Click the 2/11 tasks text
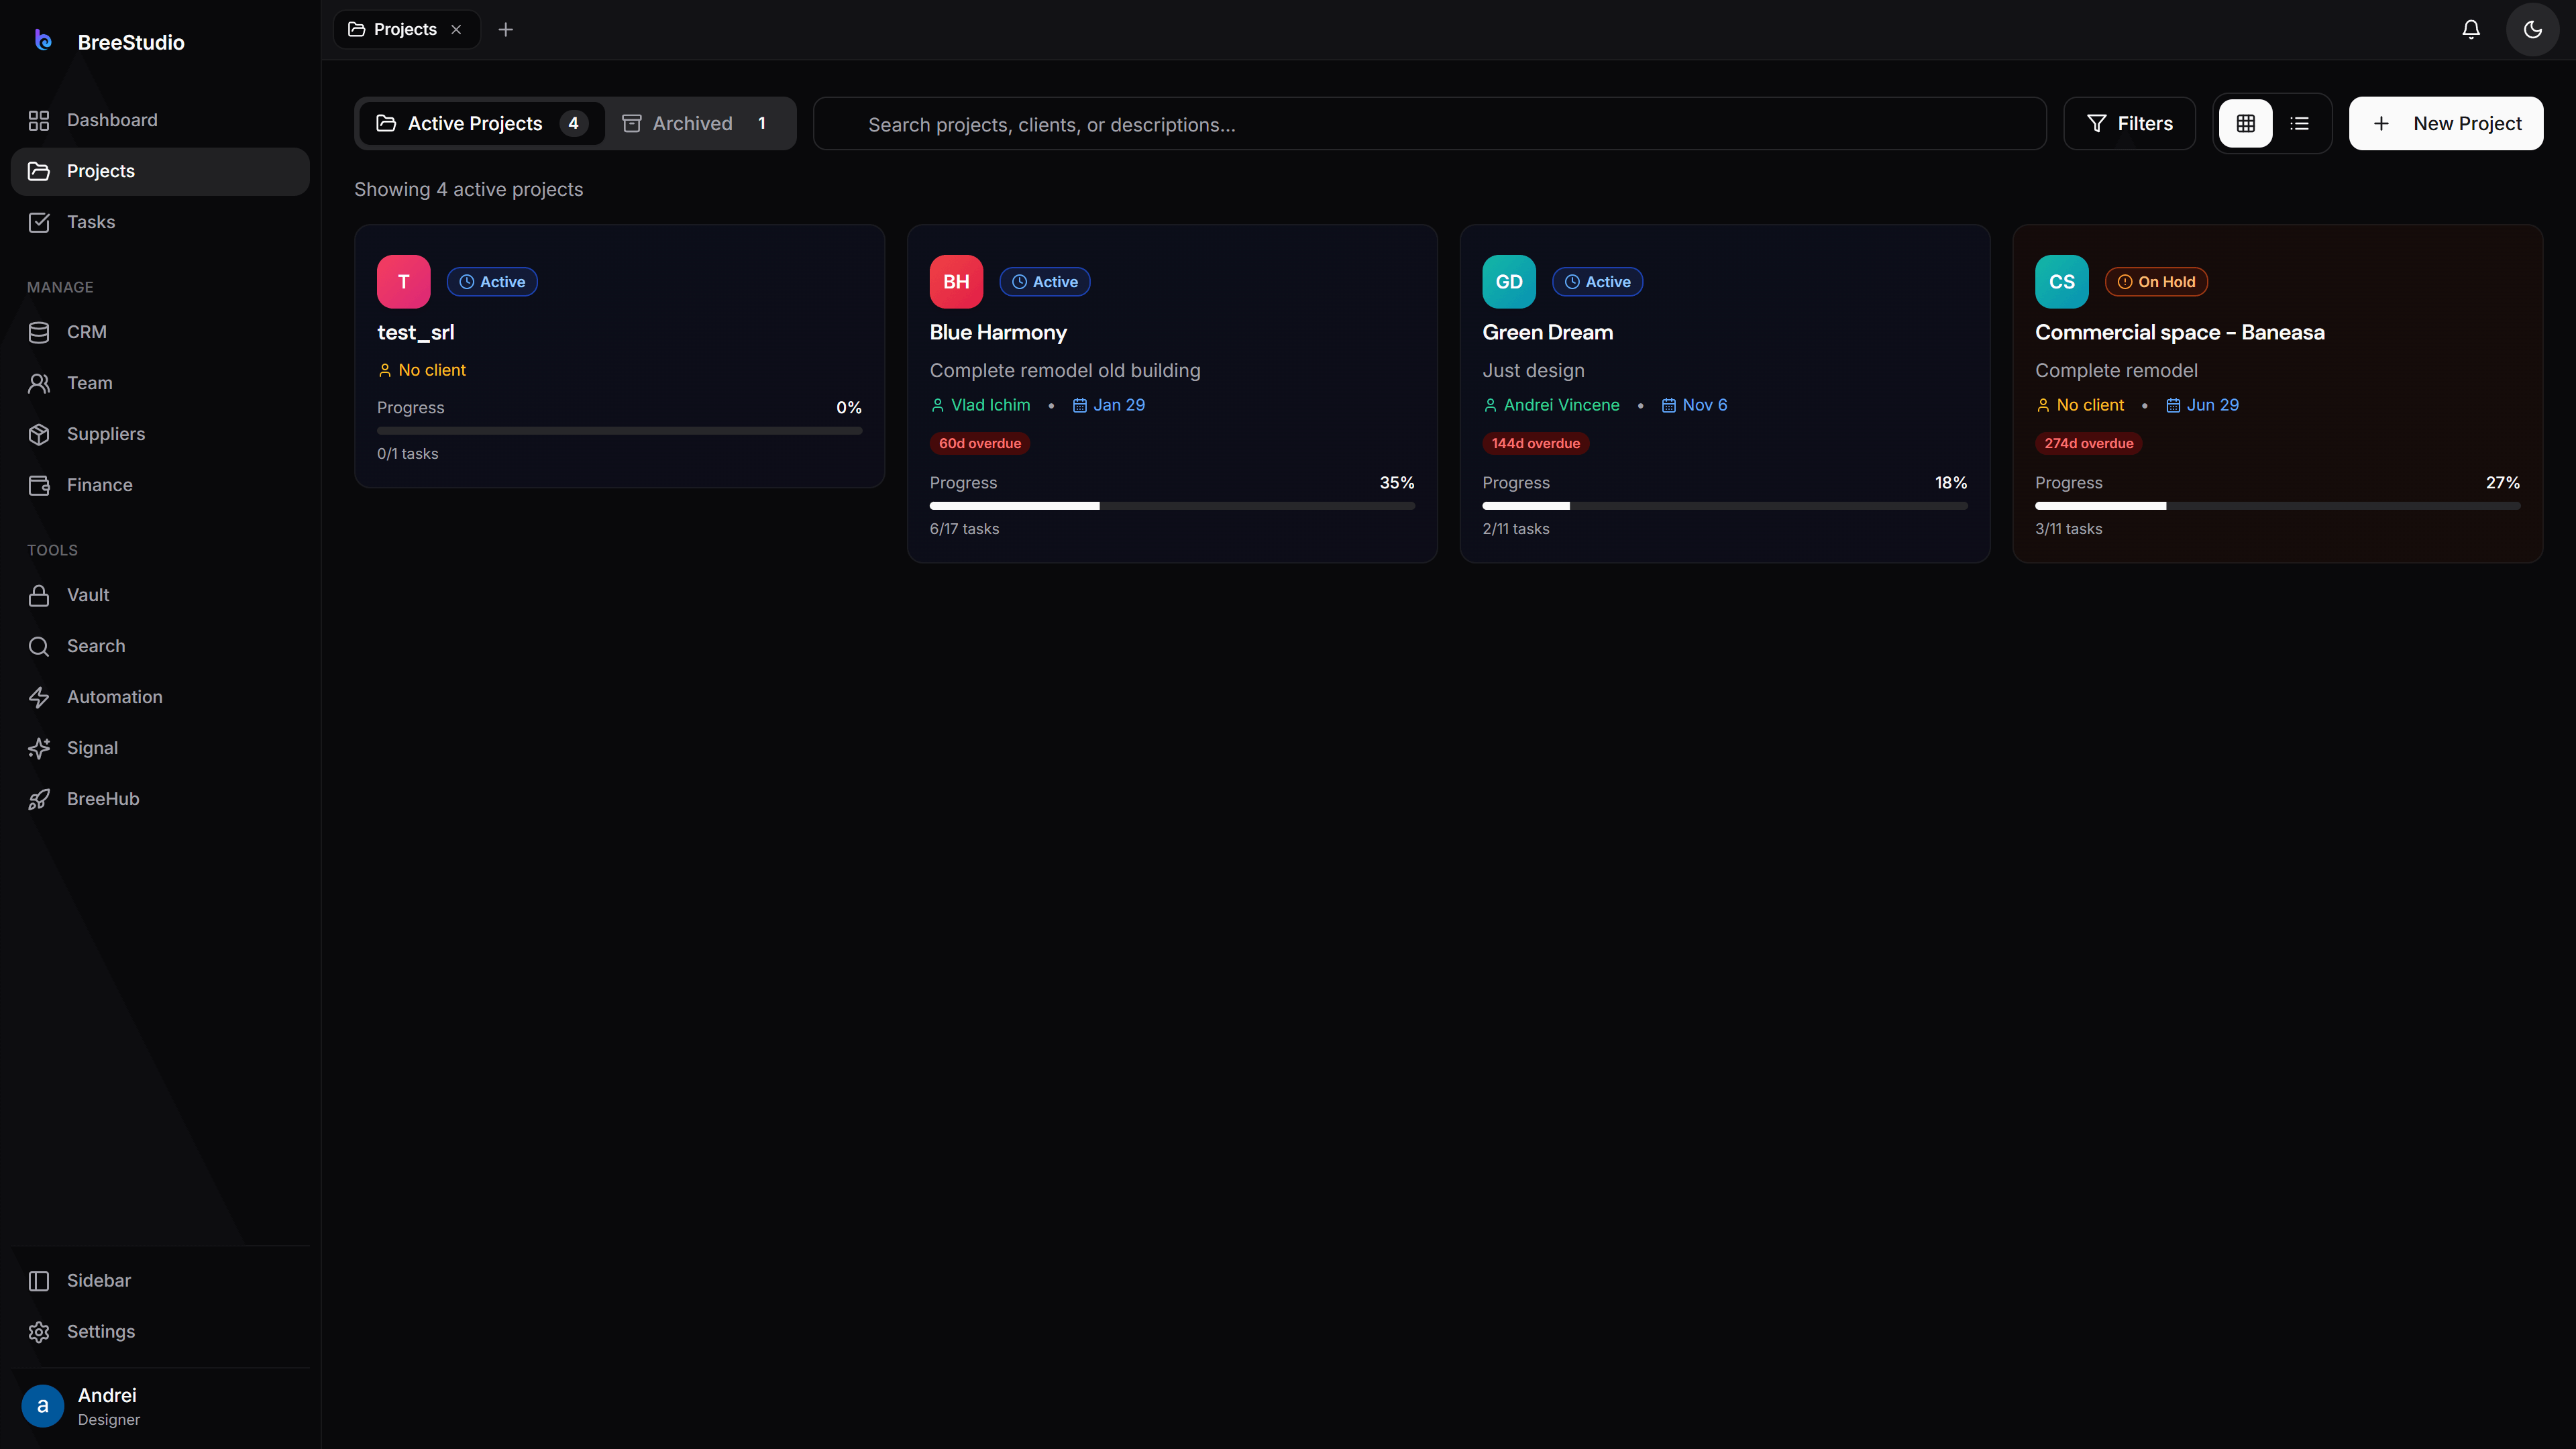The height and width of the screenshot is (1449, 2576). [x=1516, y=529]
